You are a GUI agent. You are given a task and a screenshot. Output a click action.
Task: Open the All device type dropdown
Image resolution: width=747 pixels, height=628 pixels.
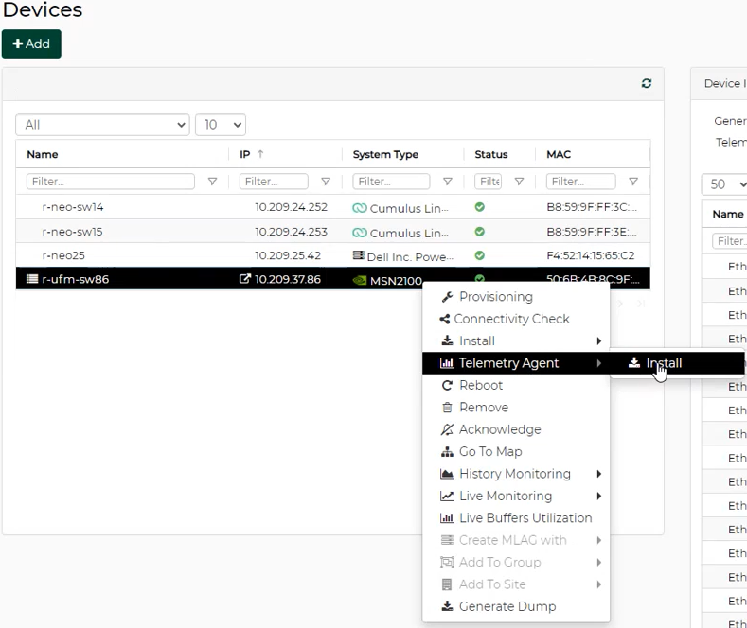point(102,125)
